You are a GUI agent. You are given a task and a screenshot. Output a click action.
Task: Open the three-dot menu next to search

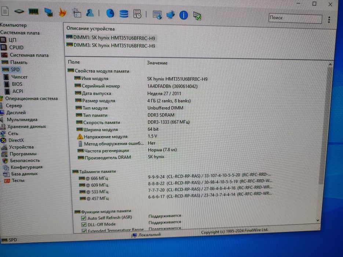click(x=329, y=20)
